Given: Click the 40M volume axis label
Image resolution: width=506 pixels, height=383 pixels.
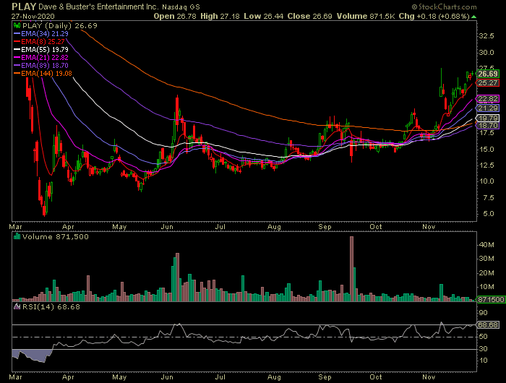Looking at the screenshot, I should [486, 245].
